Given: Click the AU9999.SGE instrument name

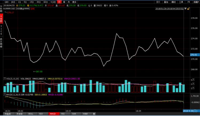Looking at the screenshot, I should pos(9,9).
